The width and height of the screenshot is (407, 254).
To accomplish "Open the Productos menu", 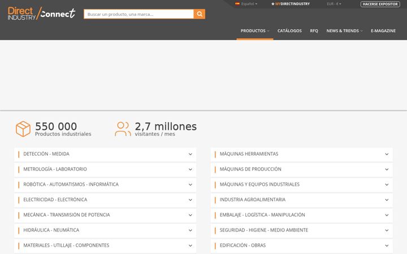I will tap(254, 30).
